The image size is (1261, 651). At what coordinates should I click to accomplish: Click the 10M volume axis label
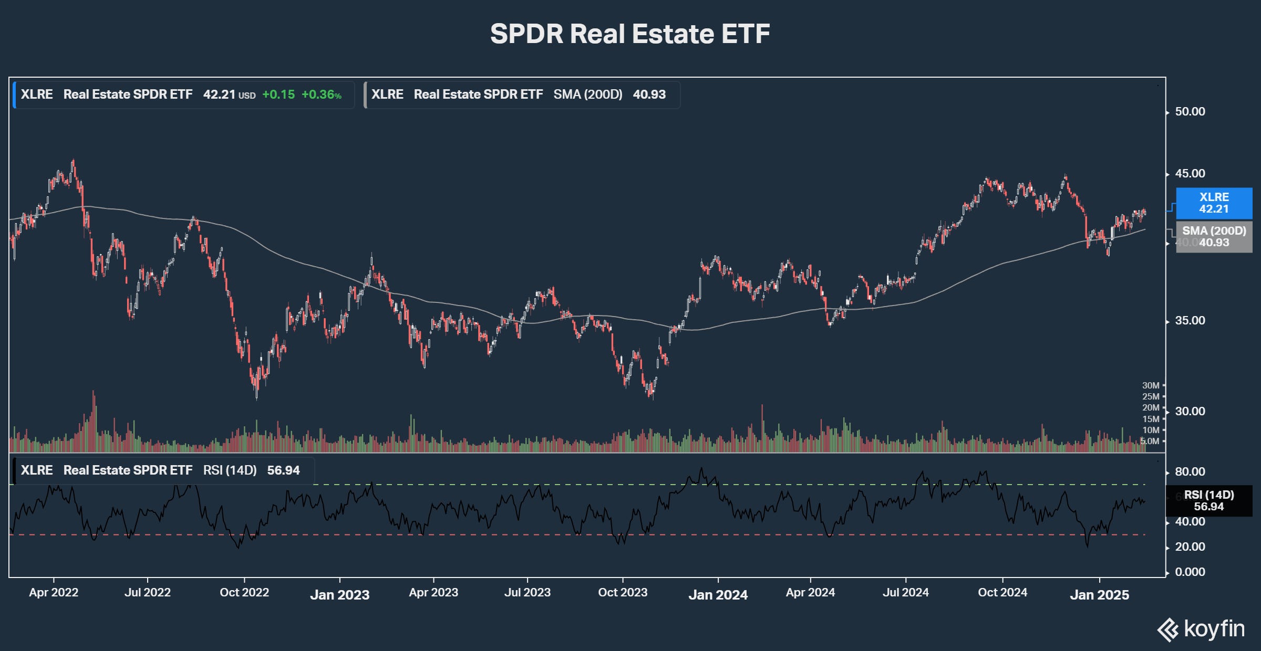(1151, 430)
